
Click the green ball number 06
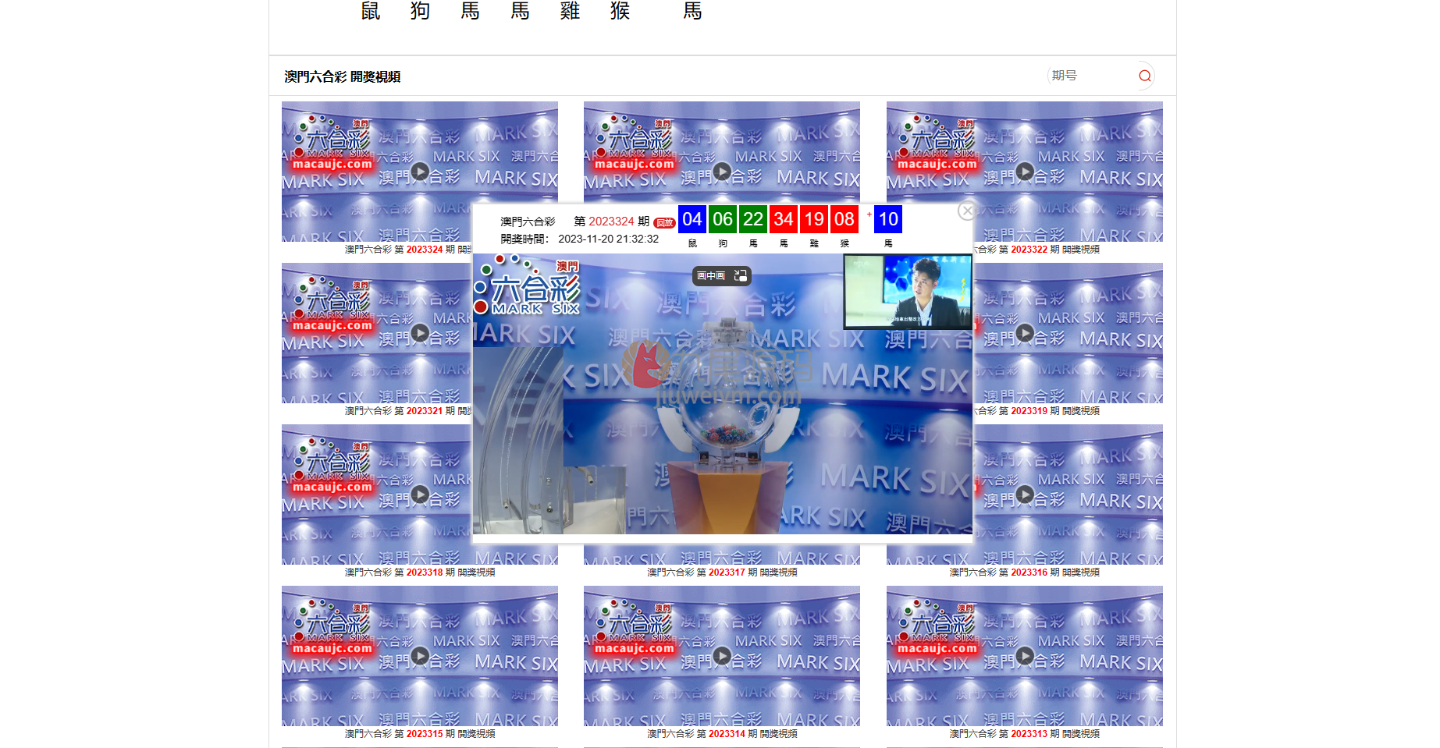coord(723,219)
